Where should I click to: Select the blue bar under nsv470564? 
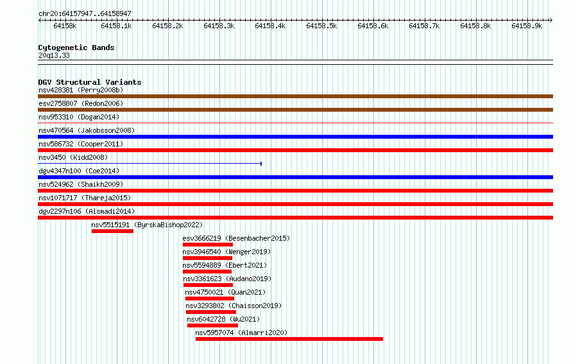[295, 137]
